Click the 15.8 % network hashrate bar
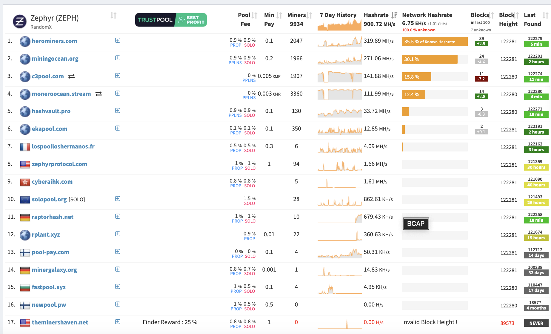 [417, 77]
